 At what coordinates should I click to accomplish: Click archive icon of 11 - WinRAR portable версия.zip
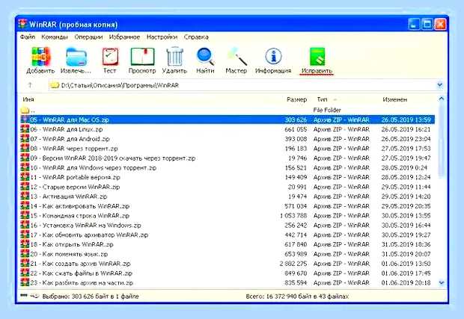point(25,177)
